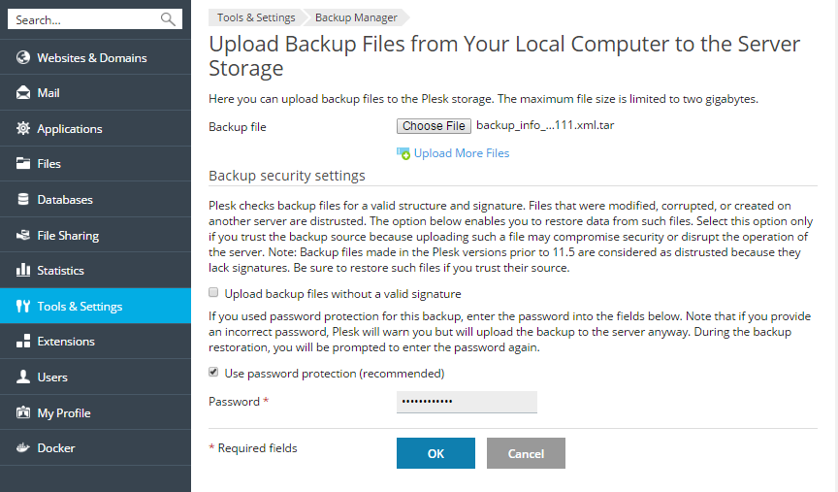
Task: Enable upload without a valid signature
Action: [x=213, y=293]
